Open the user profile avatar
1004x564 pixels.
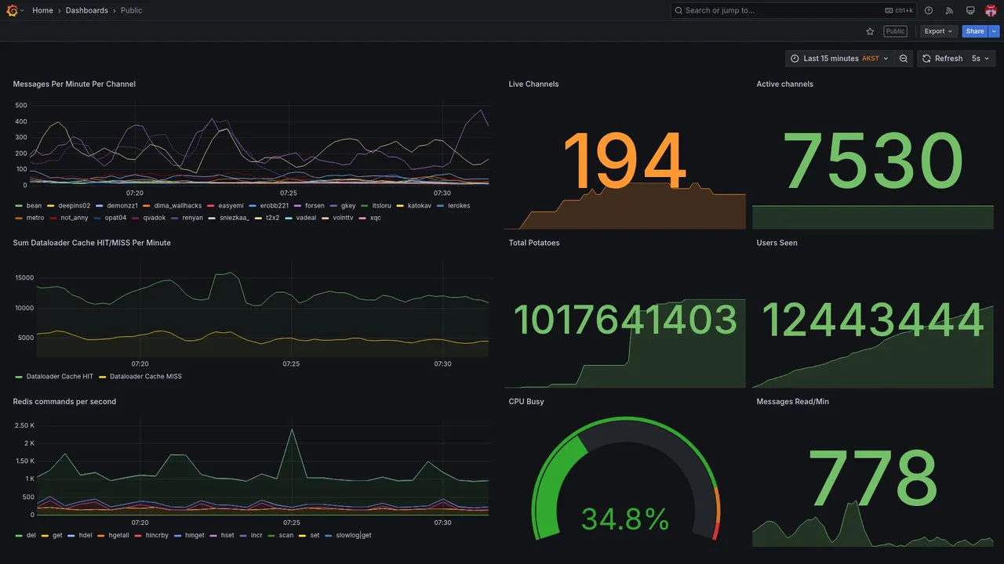click(991, 10)
